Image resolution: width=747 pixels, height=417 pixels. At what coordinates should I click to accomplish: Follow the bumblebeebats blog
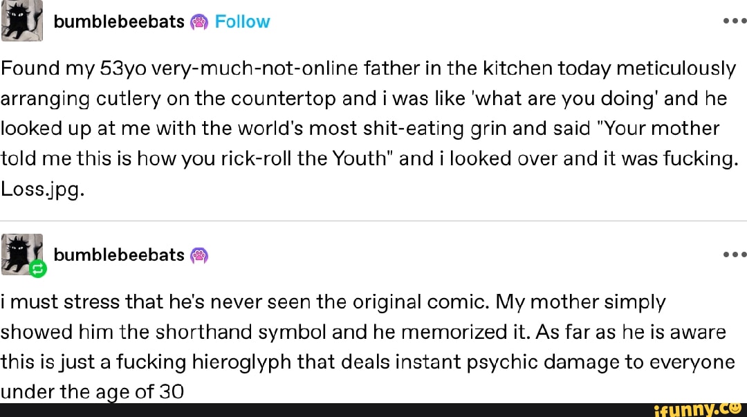[242, 22]
